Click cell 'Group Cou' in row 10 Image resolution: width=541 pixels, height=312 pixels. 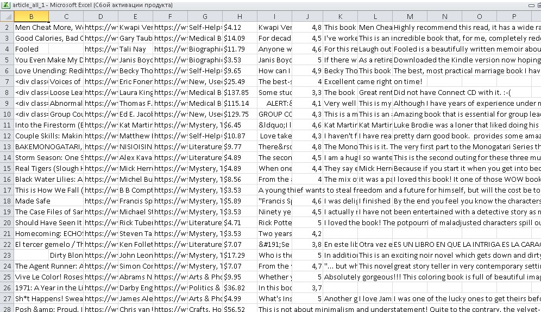point(66,114)
